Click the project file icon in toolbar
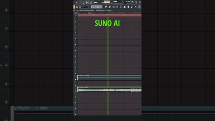The height and width of the screenshot is (121, 215). tap(125, 7)
